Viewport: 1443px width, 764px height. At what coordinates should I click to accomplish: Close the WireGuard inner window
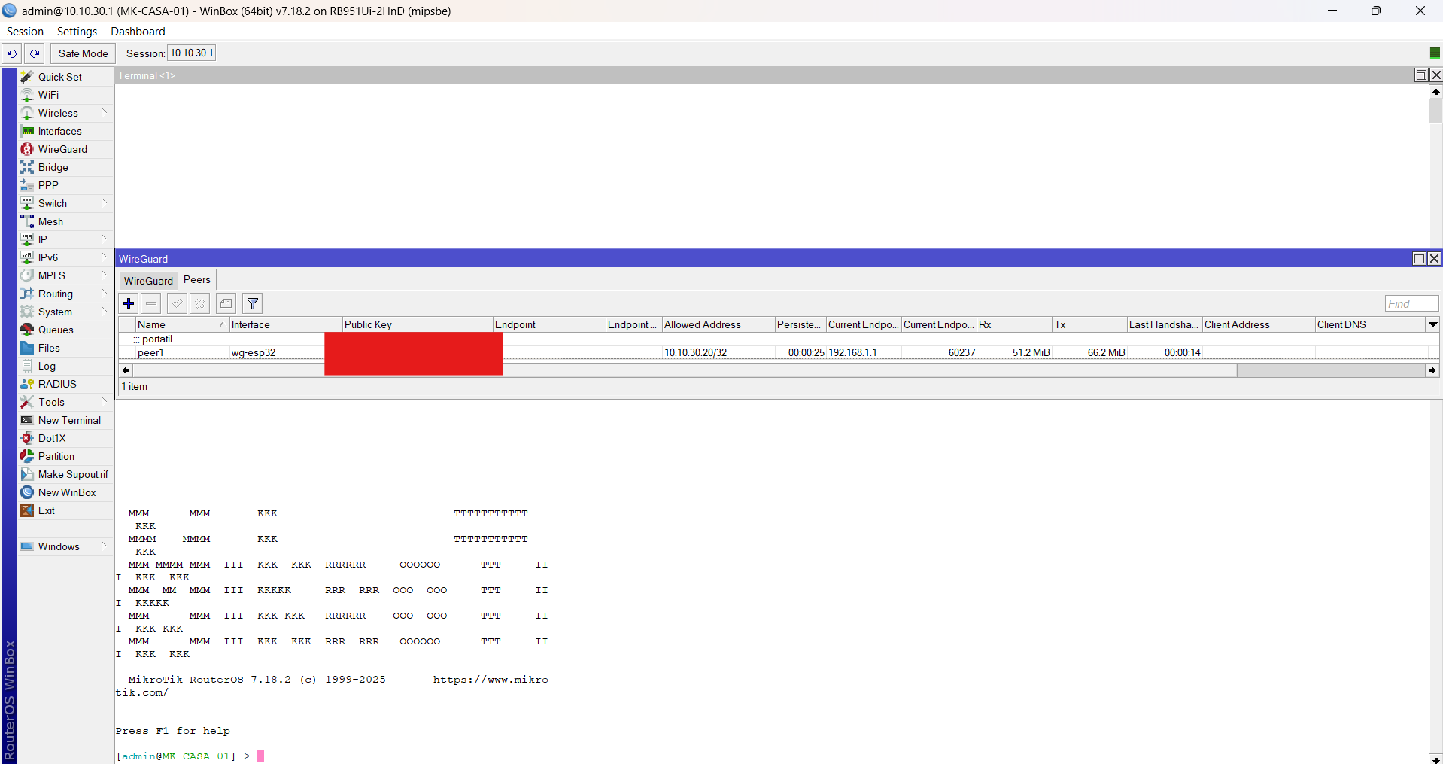click(x=1434, y=259)
